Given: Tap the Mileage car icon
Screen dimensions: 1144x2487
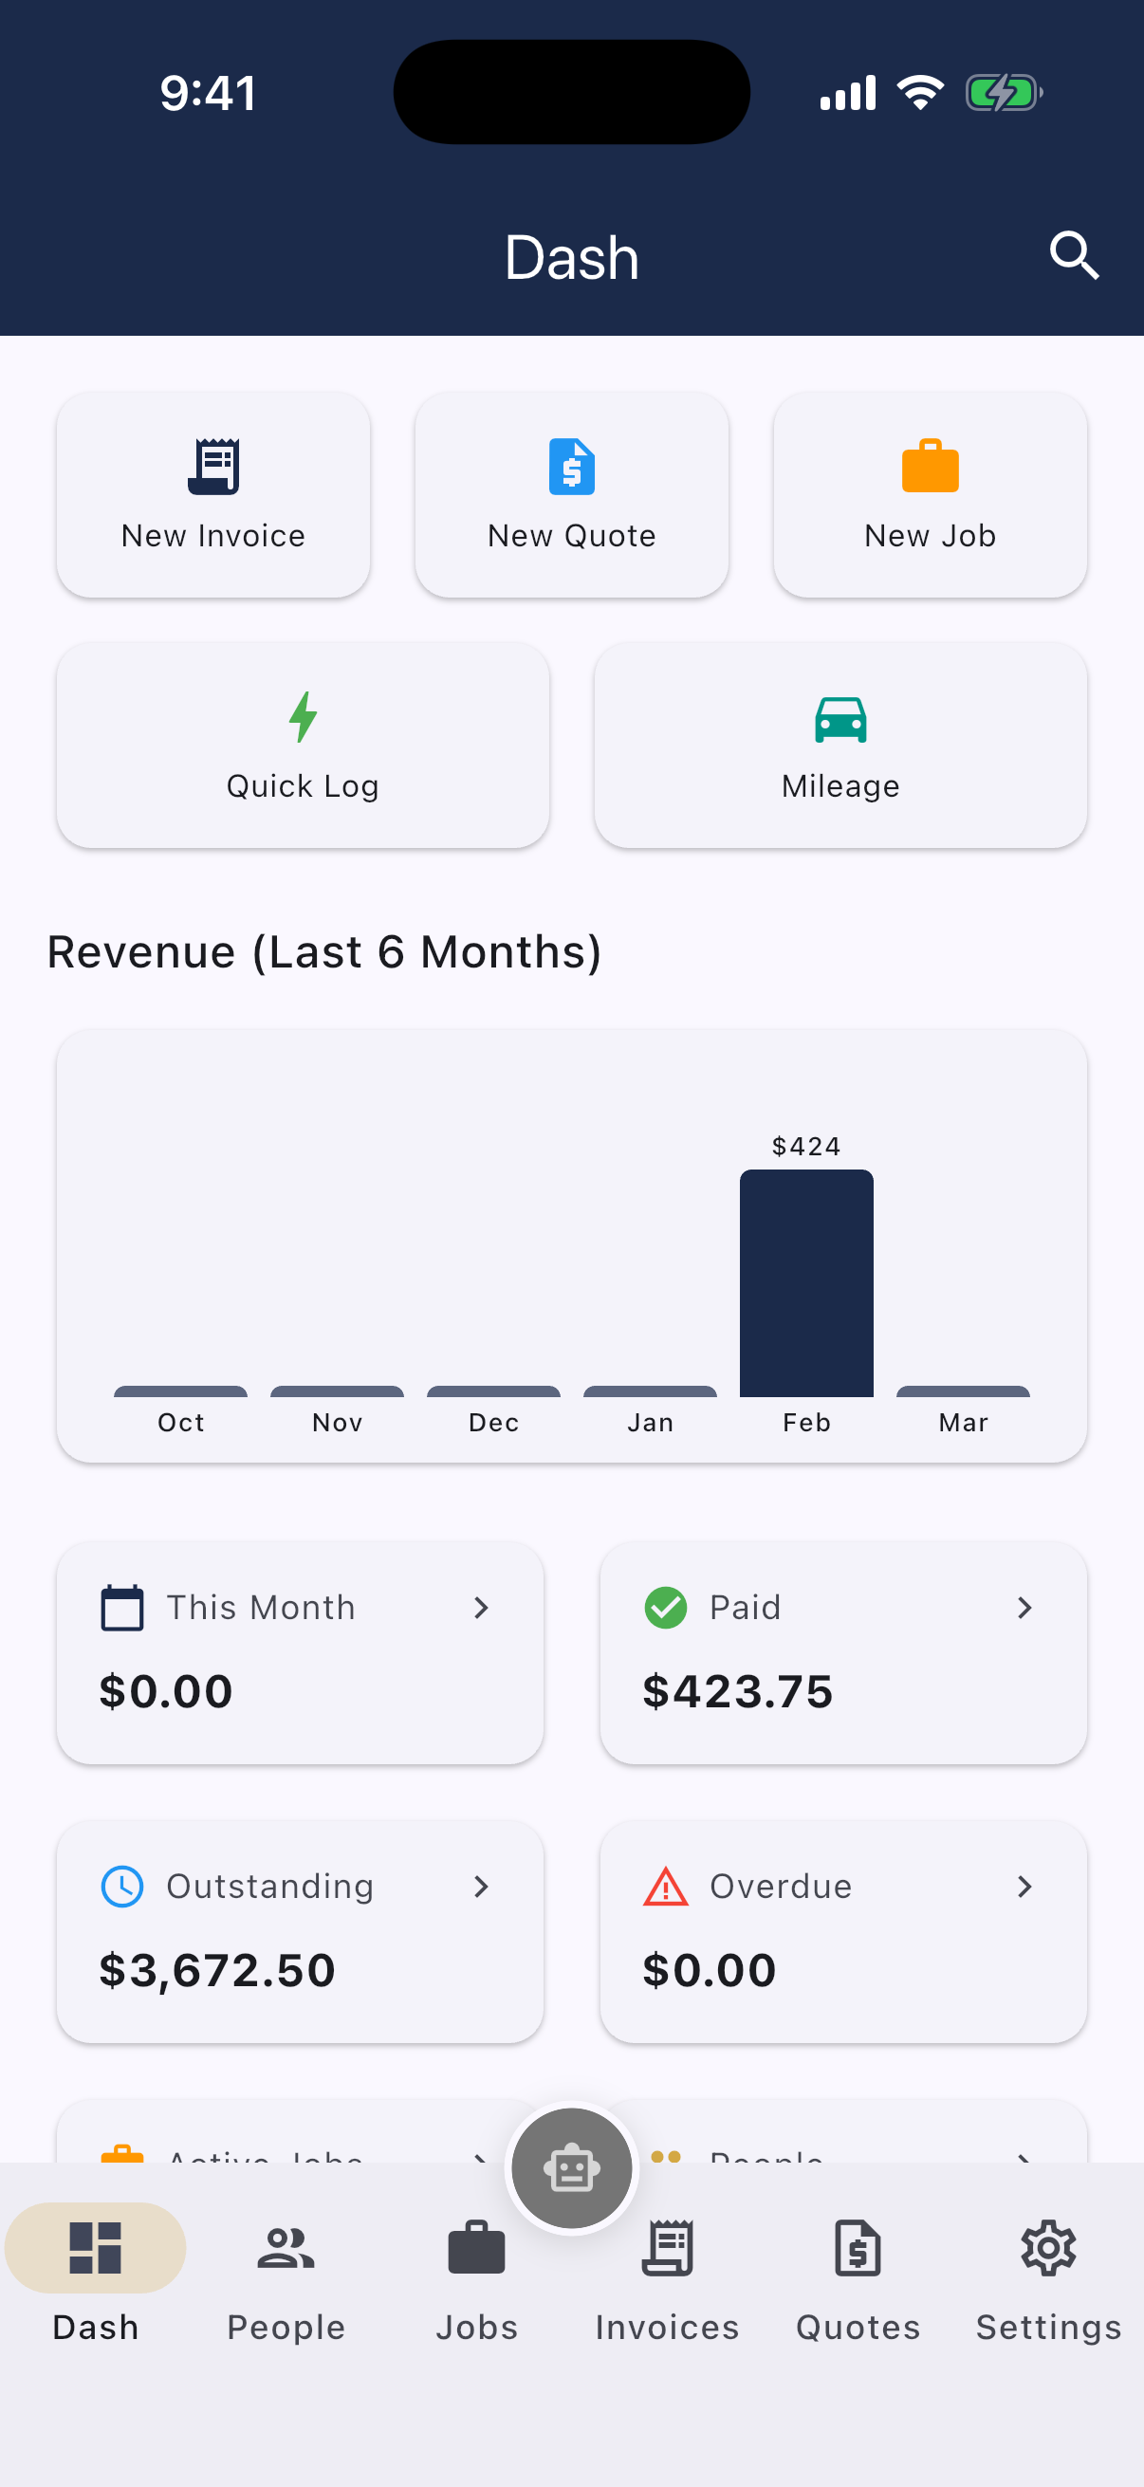Looking at the screenshot, I should pos(840,719).
